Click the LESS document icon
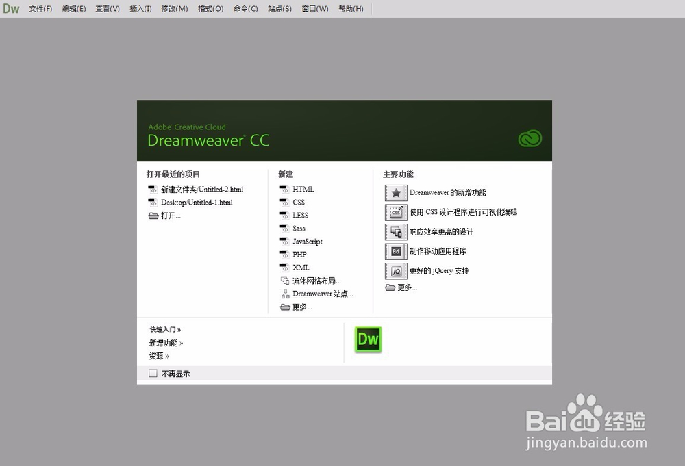 (x=285, y=216)
